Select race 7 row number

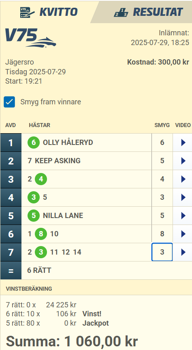11,252
